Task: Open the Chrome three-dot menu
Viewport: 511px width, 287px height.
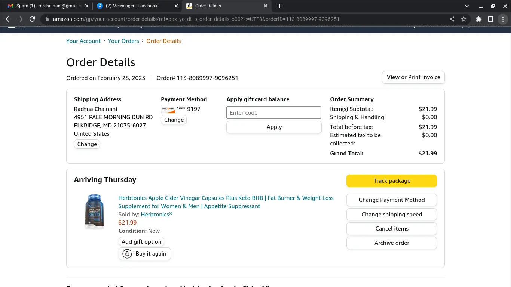Action: tap(503, 19)
